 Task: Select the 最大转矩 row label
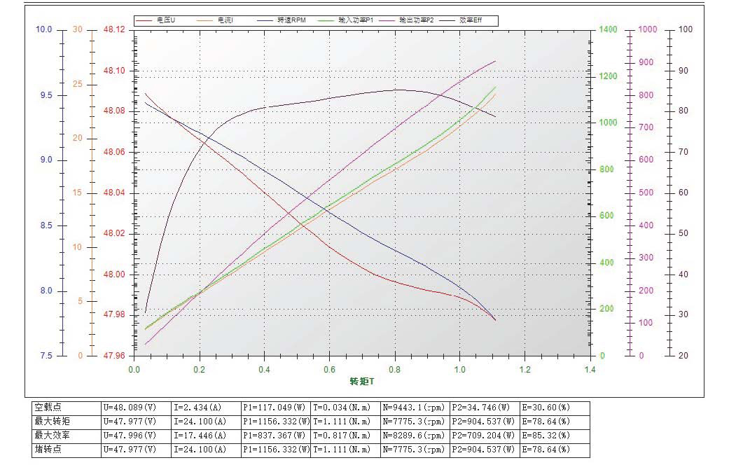click(52, 422)
